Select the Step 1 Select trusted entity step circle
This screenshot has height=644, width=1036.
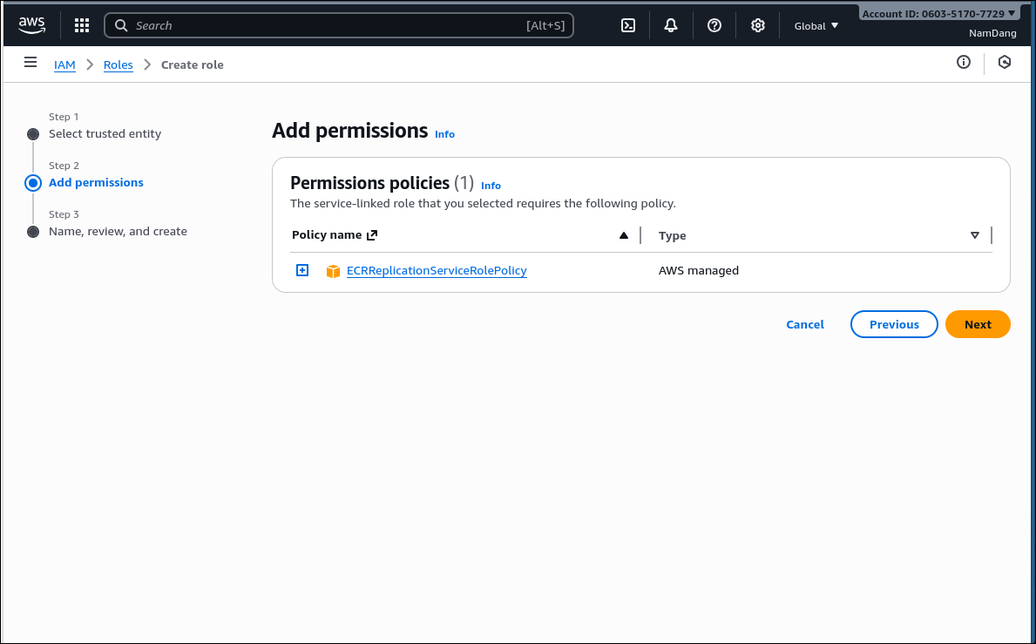point(32,133)
